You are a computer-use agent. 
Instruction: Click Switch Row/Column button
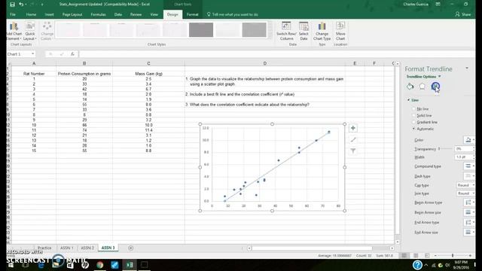(286, 31)
